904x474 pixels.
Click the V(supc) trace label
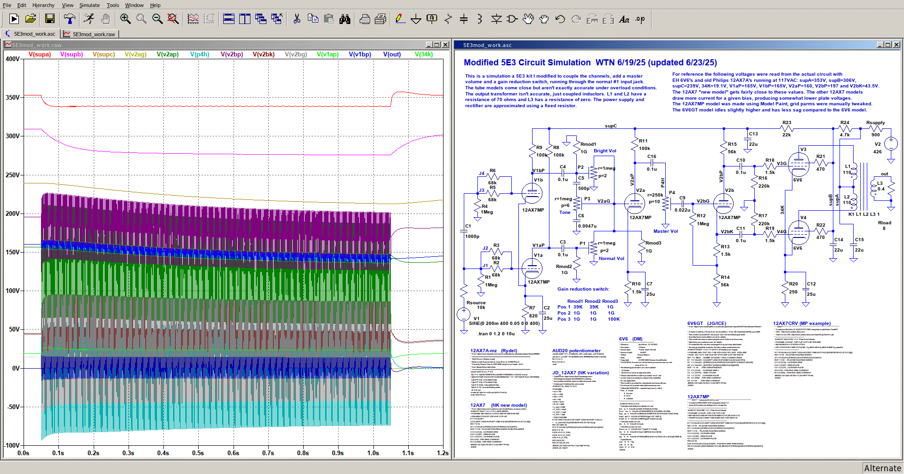pyautogui.click(x=104, y=54)
